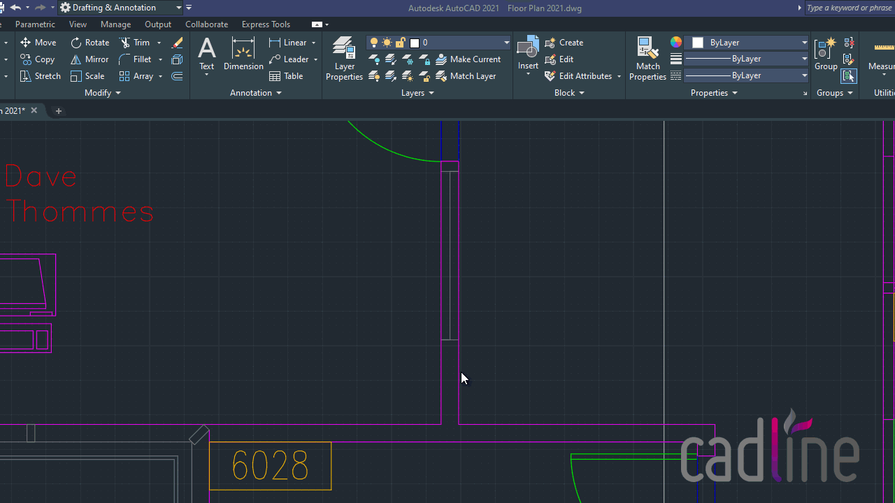895x503 pixels.
Task: Click Make Current layer button
Action: (x=468, y=59)
